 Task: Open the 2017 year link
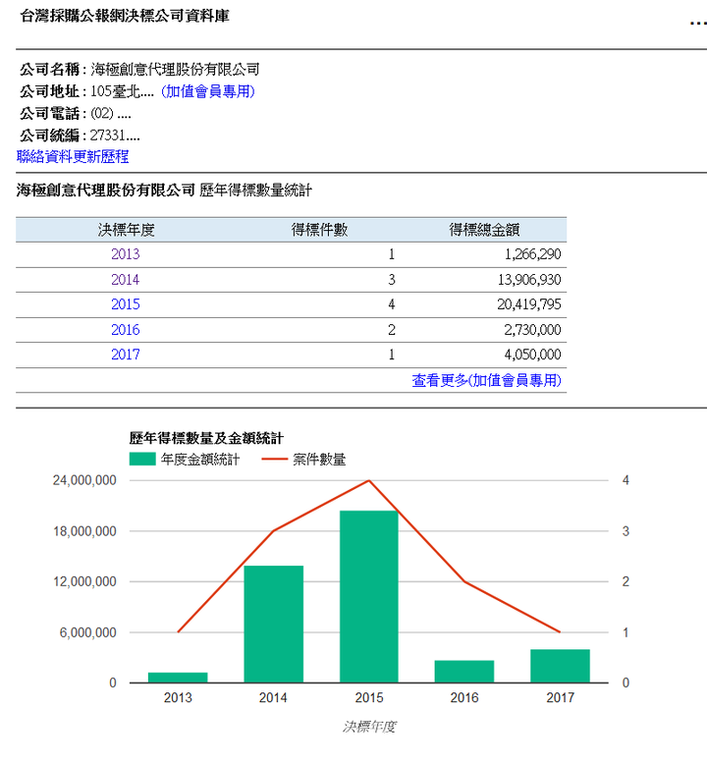pyautogui.click(x=126, y=355)
